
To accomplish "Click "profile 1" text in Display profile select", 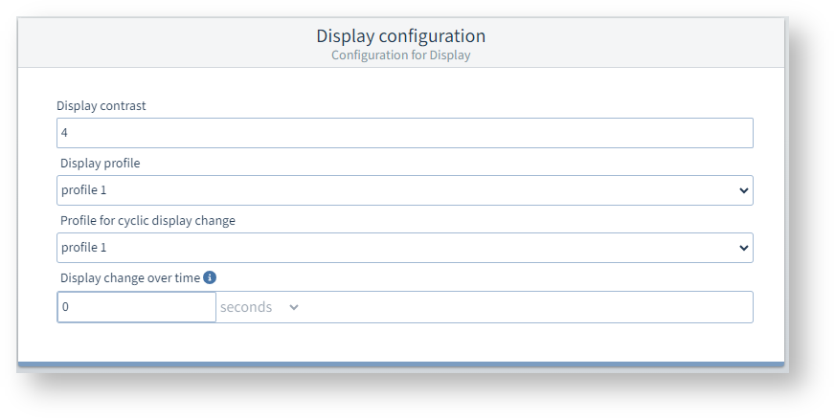I will point(83,190).
